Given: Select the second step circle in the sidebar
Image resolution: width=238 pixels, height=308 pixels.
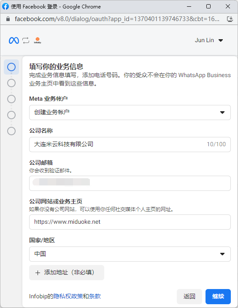Looking at the screenshot, I should pos(11,83).
